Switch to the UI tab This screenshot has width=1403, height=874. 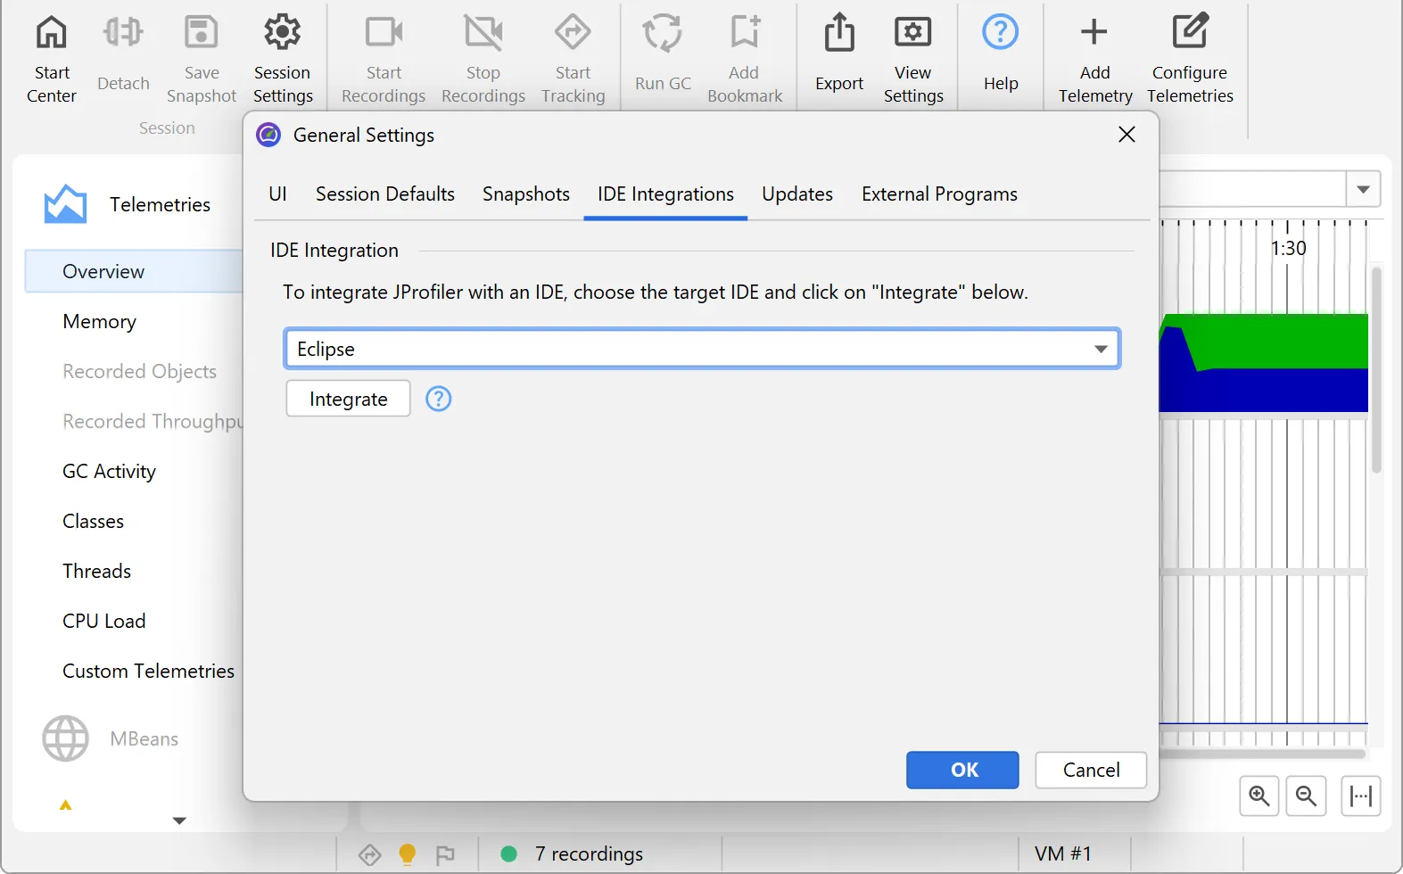coord(277,194)
